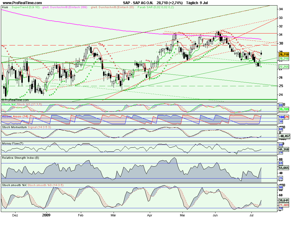The width and height of the screenshot is (292, 233).
Task: Click the 69 level tag in RSI panel
Action: tap(281, 163)
